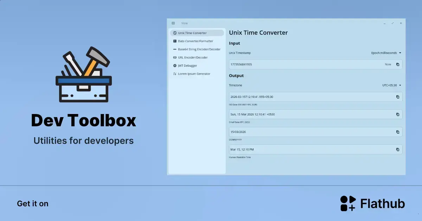Image resolution: width=422 pixels, height=221 pixels.
Task: Click the Utilities for developers subtitle
Action: tap(84, 141)
